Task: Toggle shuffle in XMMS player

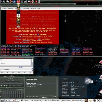Action: (16, 85)
